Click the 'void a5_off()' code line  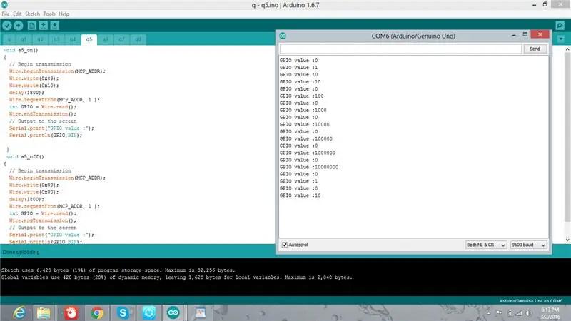25,157
